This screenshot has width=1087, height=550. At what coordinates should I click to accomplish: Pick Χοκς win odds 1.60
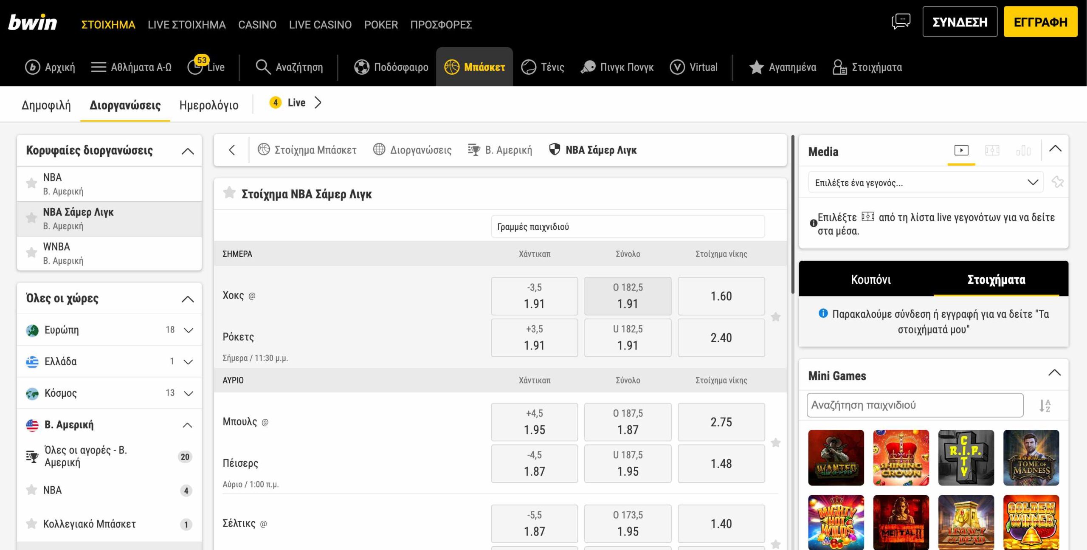(721, 296)
